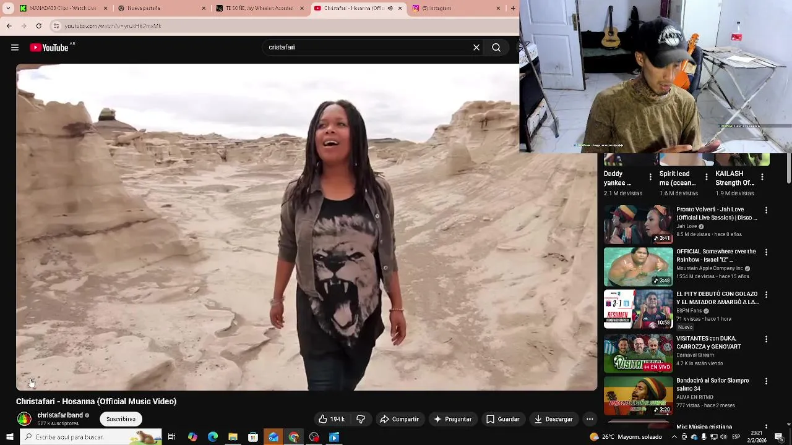Run the YouTube search magnifier button

tap(496, 48)
